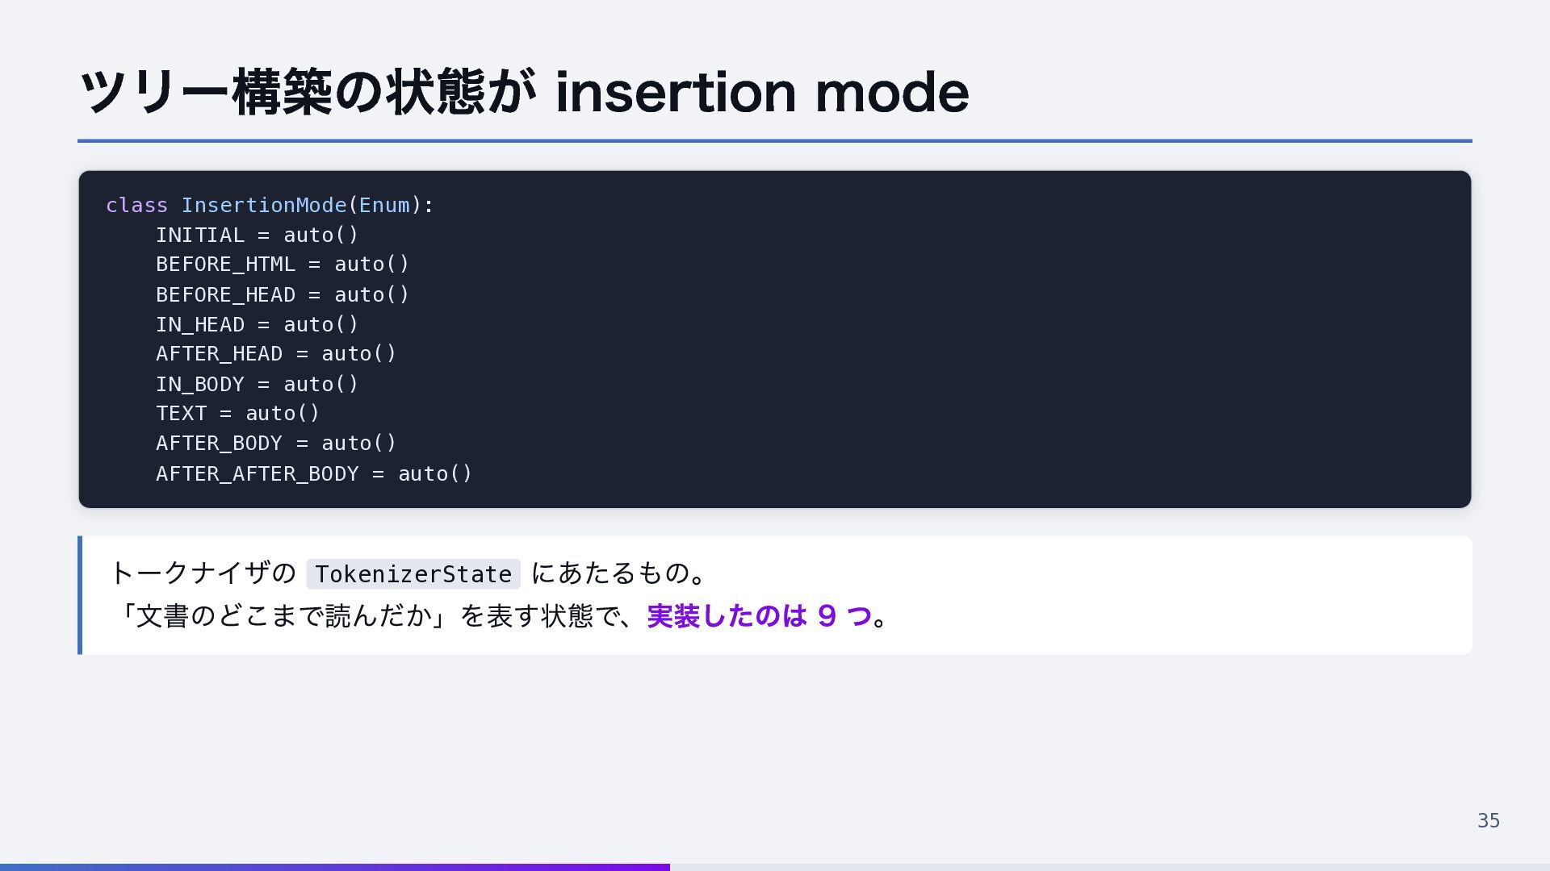This screenshot has height=871, width=1550.
Task: Click the InsertionMode class name in code
Action: pos(264,206)
